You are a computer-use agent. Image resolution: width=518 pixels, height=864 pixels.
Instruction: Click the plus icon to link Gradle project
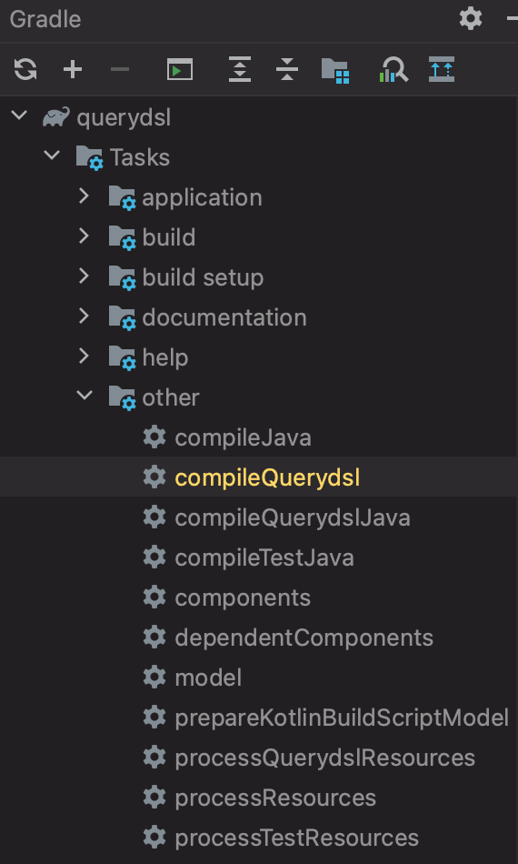73,70
